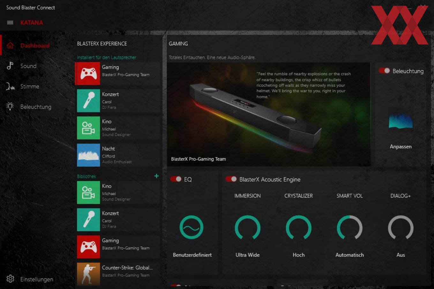
Task: Click the library Konzert microphone icon
Action: [88, 220]
